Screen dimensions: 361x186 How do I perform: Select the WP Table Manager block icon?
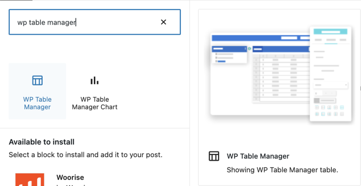[x=37, y=80]
